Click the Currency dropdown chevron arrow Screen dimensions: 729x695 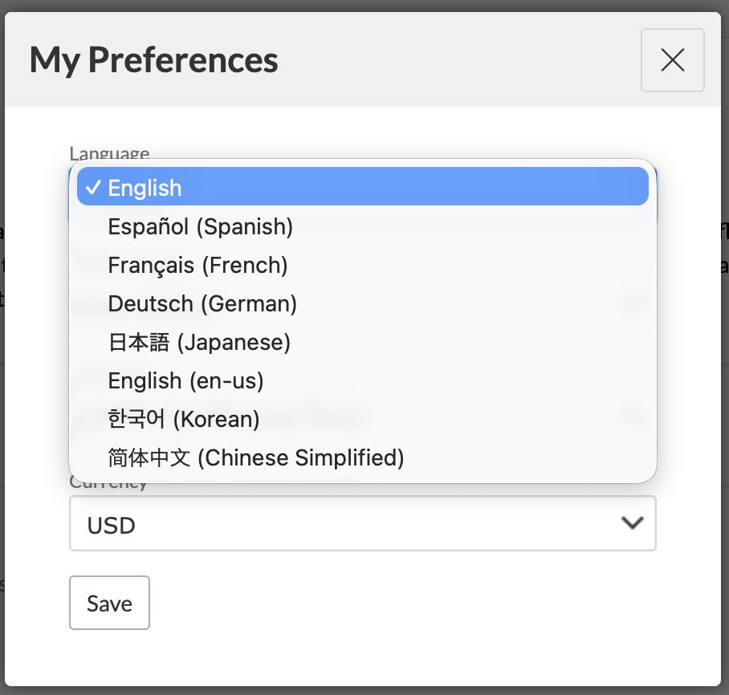(x=633, y=523)
